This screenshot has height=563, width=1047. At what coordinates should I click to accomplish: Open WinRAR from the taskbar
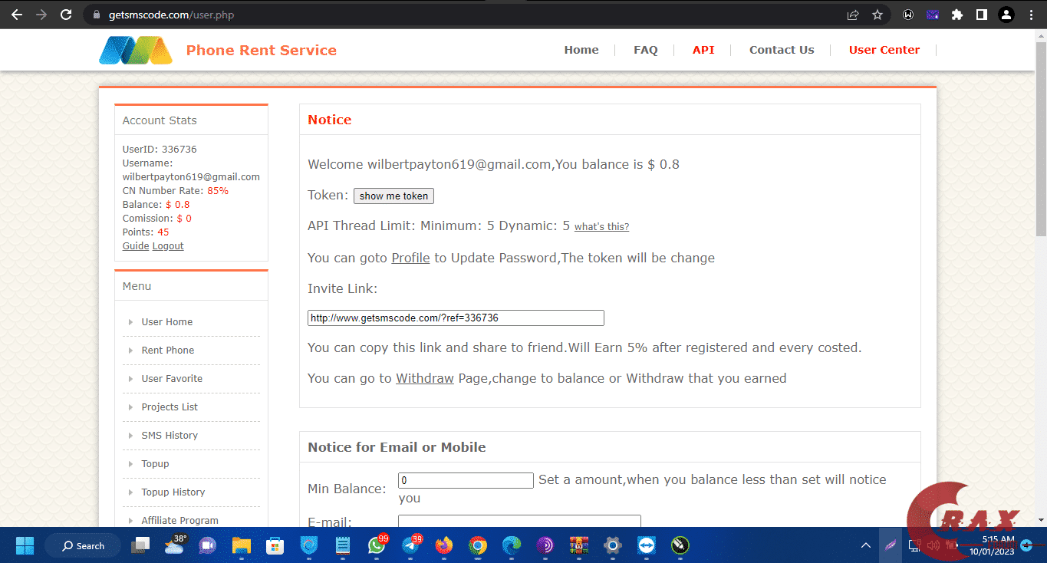[x=579, y=545]
